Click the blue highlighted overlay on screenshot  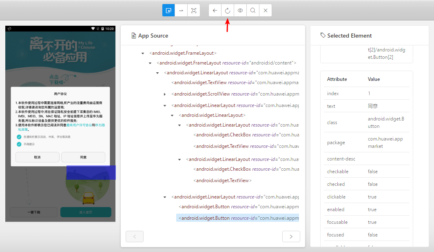point(91,172)
